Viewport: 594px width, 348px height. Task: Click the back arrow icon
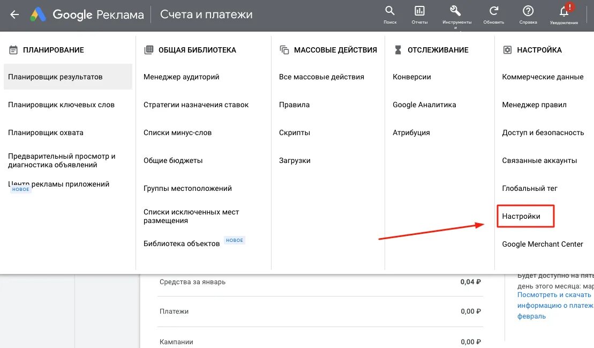(14, 15)
